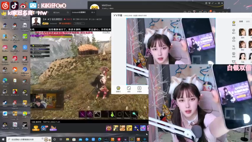Click the Douyu client search field

pyautogui.click(x=60, y=12)
